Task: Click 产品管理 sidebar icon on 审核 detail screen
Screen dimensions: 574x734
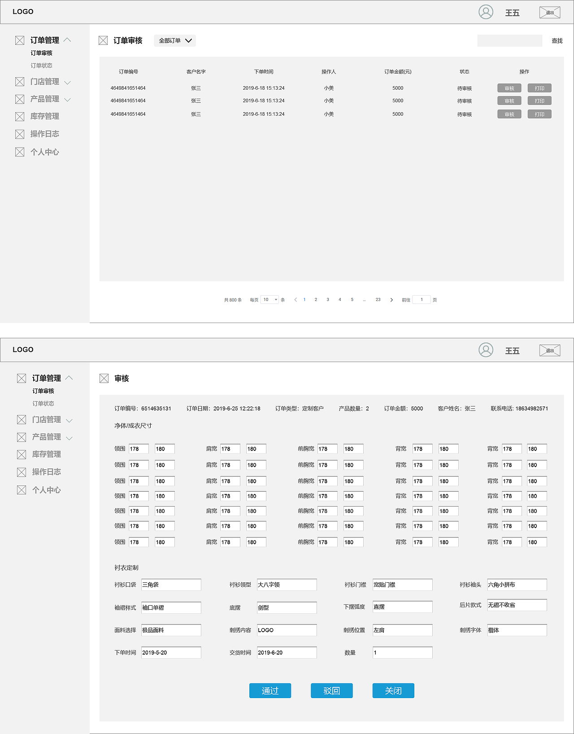Action: point(22,437)
